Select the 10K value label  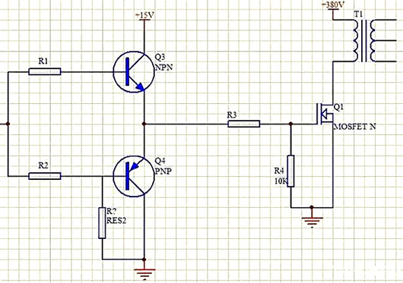pyautogui.click(x=281, y=181)
